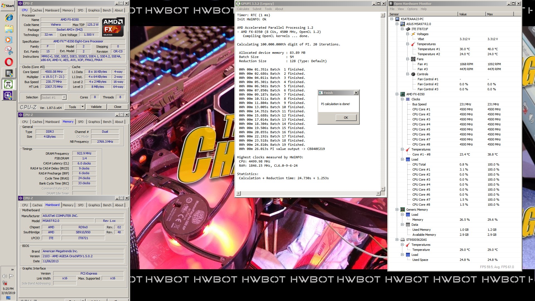Switch to Caches tab in top CPU-Z window
The image size is (535, 301).
37,10
